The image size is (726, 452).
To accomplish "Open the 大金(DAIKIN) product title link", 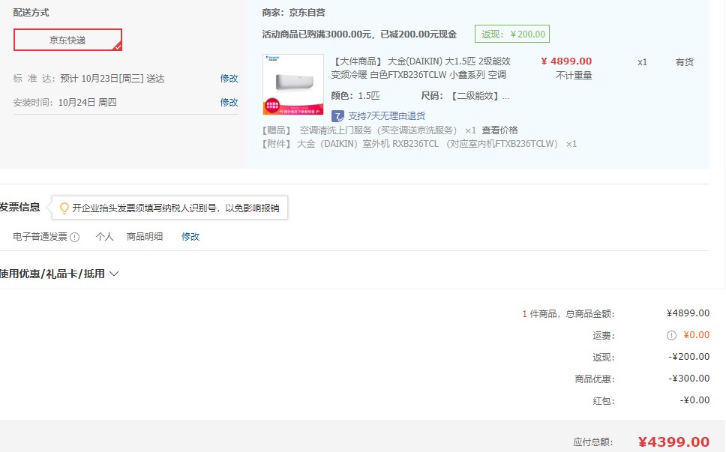I will [421, 68].
